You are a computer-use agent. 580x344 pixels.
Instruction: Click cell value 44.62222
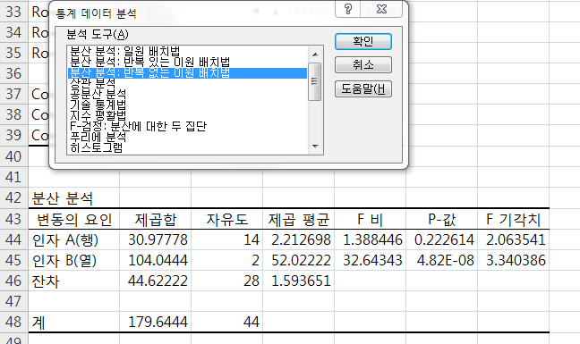pos(155,281)
